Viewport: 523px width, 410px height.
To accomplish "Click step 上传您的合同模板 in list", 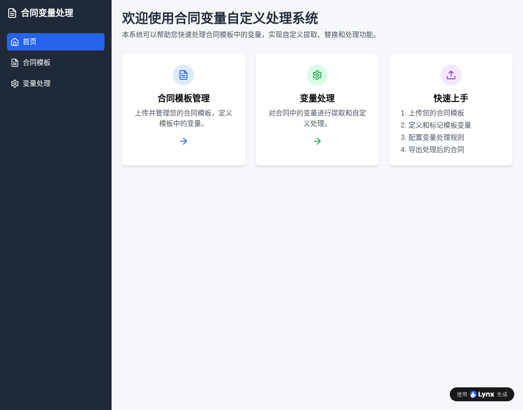I will coord(436,113).
